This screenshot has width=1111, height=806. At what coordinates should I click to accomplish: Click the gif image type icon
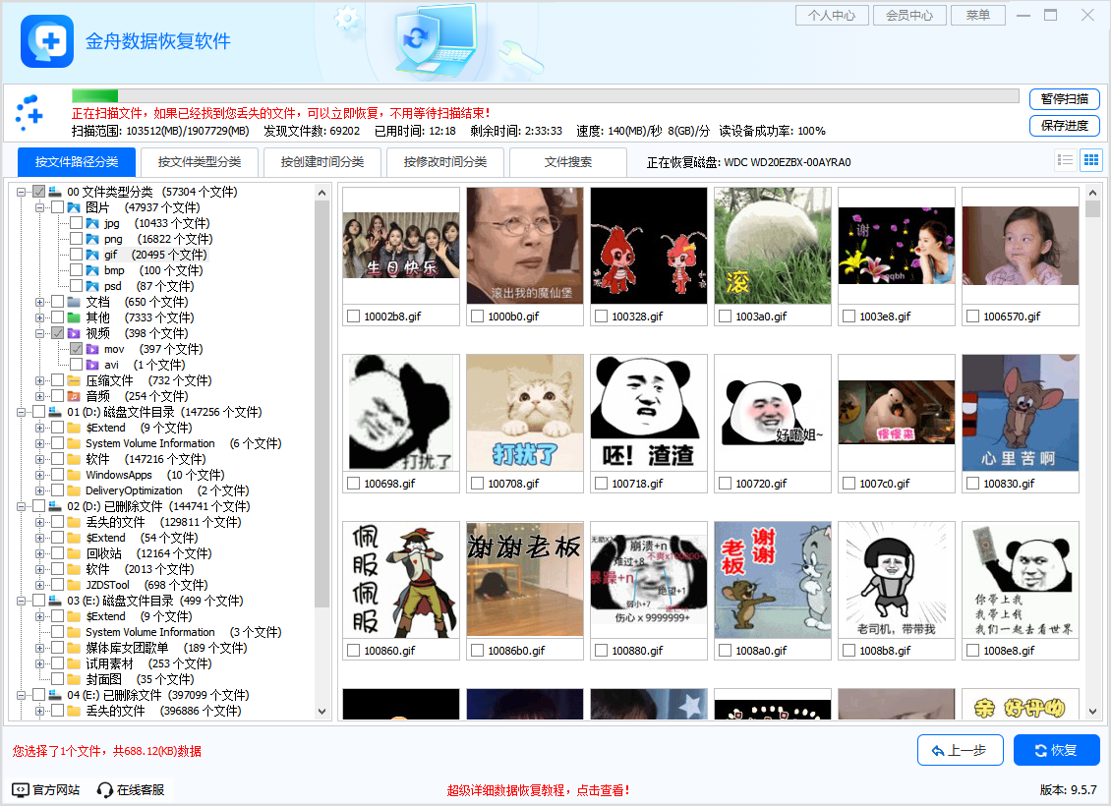[x=92, y=255]
